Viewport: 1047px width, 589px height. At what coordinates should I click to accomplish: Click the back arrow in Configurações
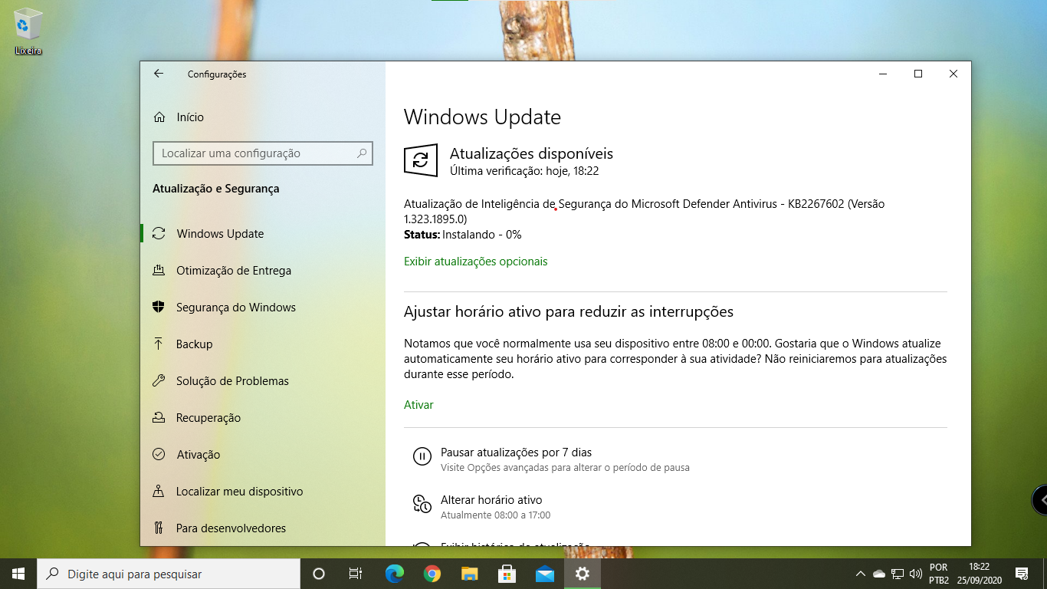coord(159,74)
